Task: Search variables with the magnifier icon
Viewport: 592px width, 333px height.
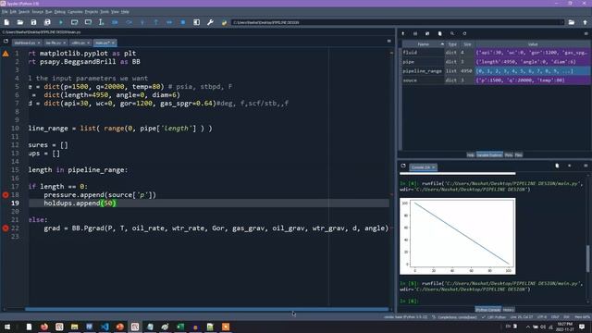Action: tap(452, 33)
